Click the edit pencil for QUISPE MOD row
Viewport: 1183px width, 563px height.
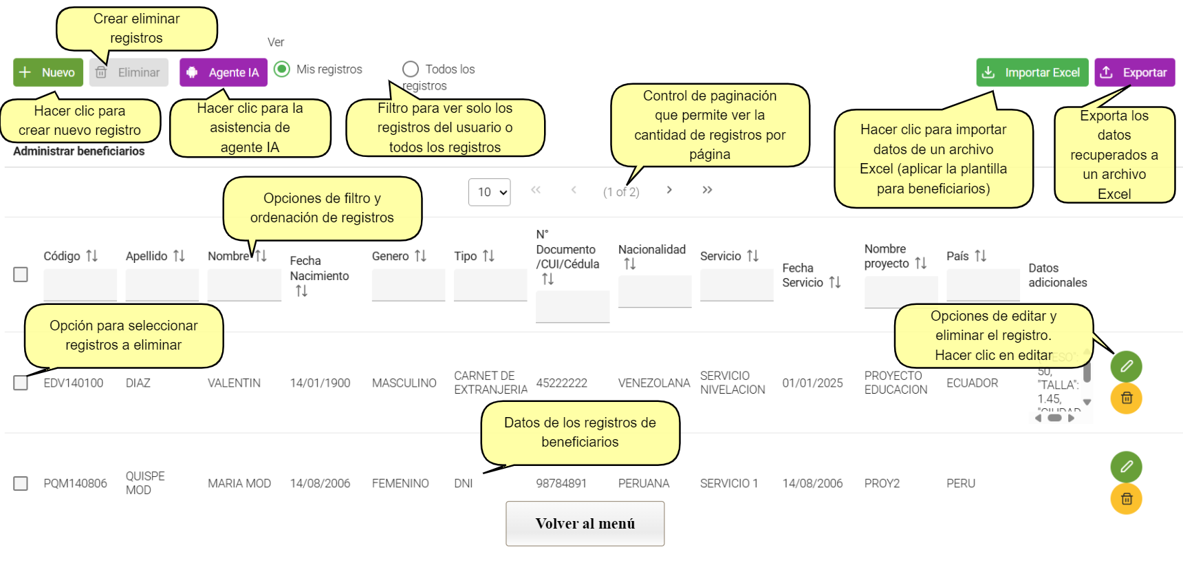click(x=1126, y=467)
